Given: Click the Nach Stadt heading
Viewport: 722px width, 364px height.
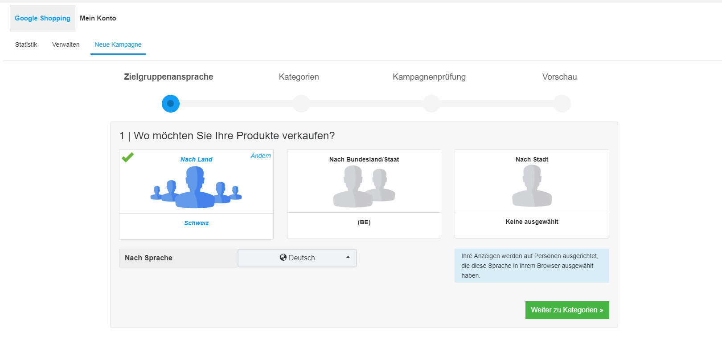Looking at the screenshot, I should pos(532,159).
